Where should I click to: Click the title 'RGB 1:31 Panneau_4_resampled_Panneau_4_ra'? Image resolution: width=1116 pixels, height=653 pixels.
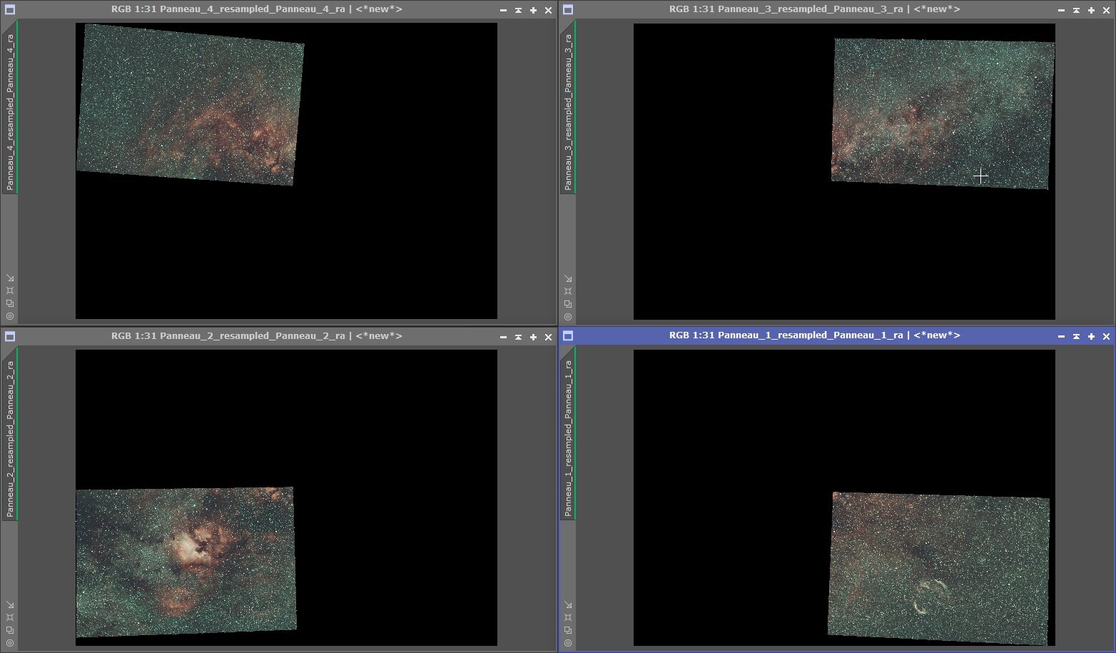point(228,9)
